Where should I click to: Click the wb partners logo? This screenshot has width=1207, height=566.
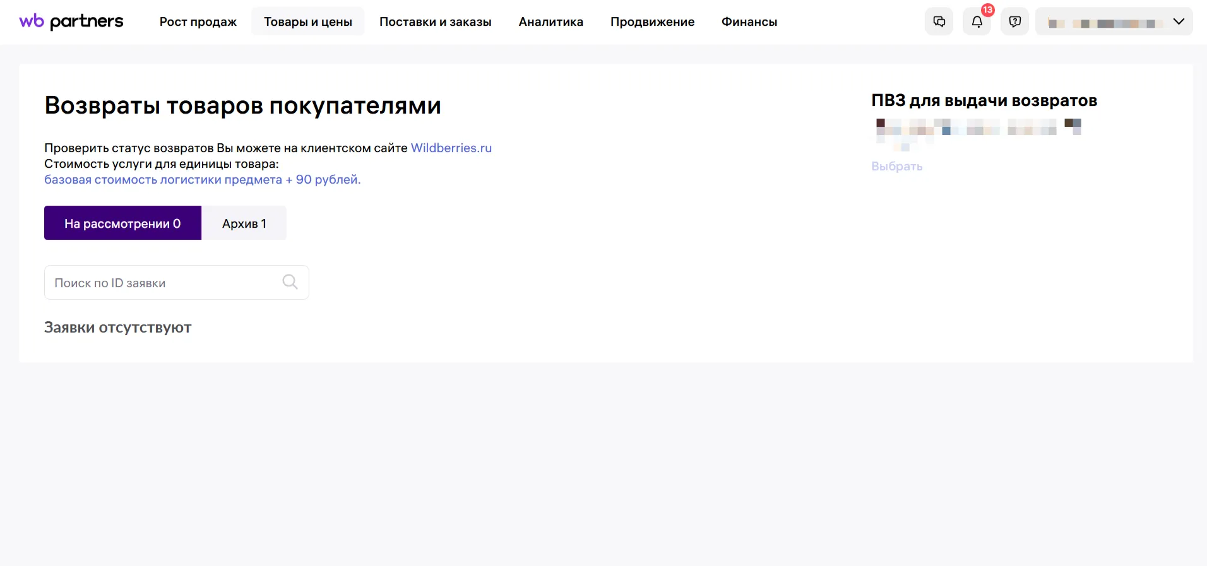coord(71,21)
